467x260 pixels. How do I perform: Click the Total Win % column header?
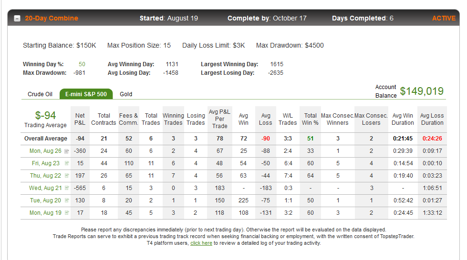(x=311, y=119)
